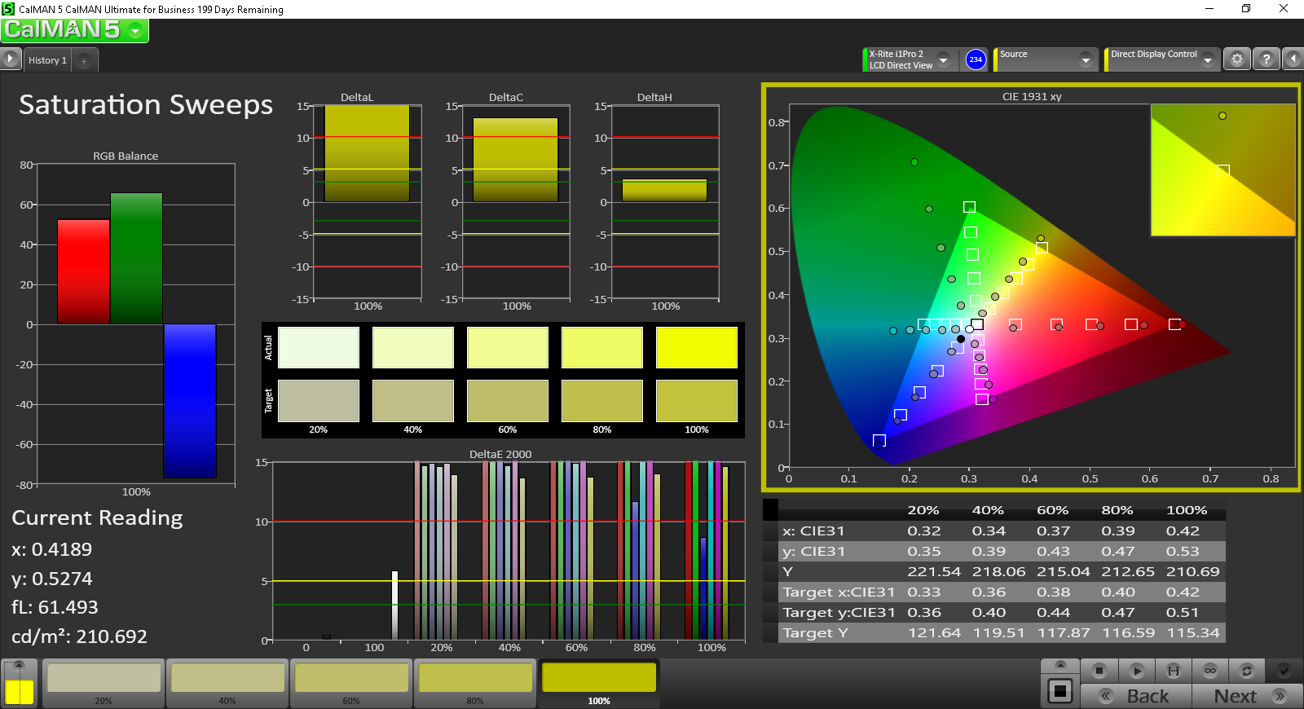1304x709 pixels.
Task: Expand the panel above the large stop button
Action: [1060, 665]
